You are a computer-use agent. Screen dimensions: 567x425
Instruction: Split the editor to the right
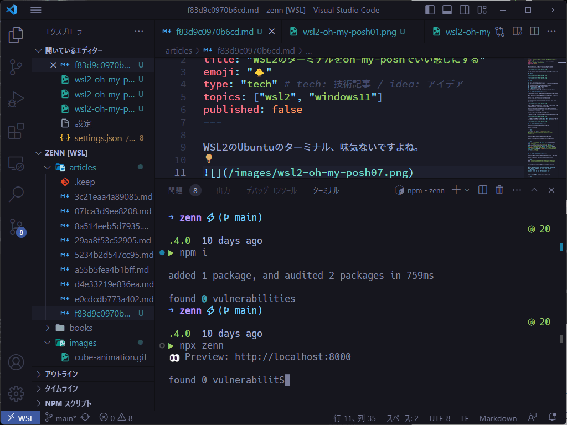coord(534,32)
